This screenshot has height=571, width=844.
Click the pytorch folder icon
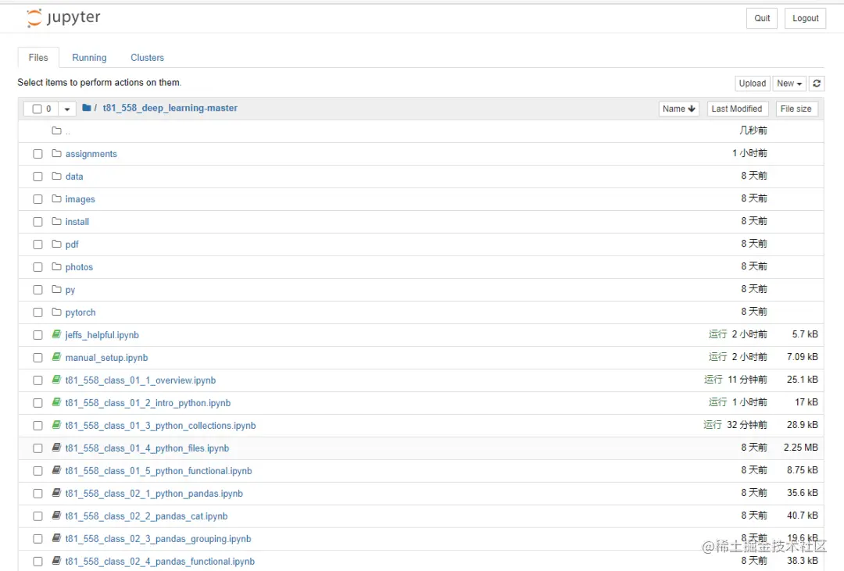[x=56, y=312]
